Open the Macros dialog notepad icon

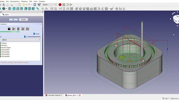click(x=67, y=5)
